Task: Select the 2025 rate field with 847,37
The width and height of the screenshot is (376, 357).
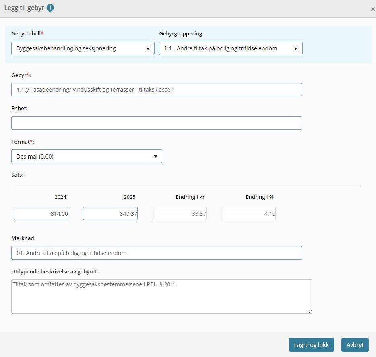Action: 110,213
